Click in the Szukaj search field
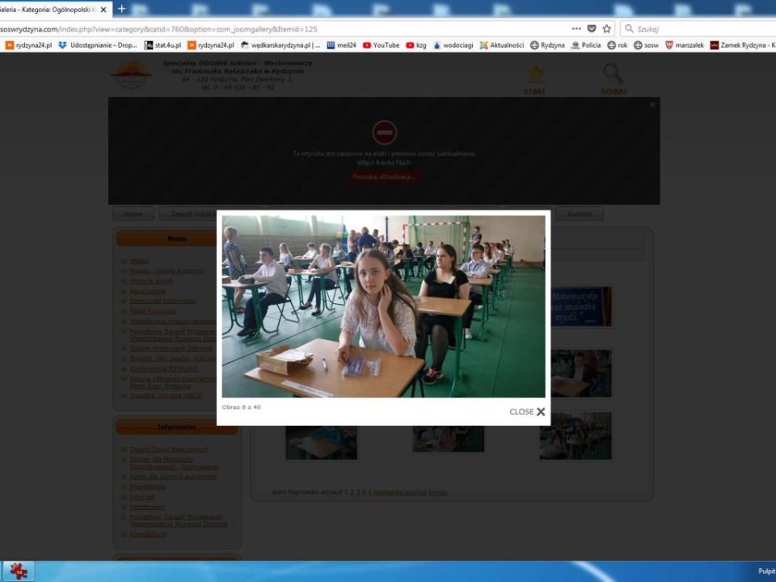Viewport: 776px width, 582px height. [x=695, y=28]
